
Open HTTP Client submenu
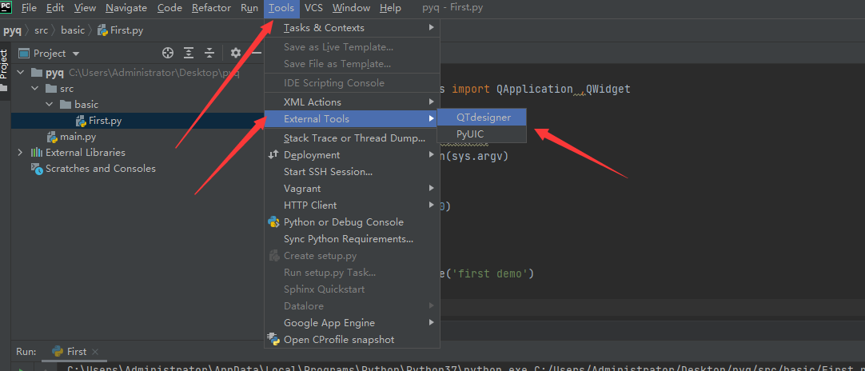click(x=352, y=205)
